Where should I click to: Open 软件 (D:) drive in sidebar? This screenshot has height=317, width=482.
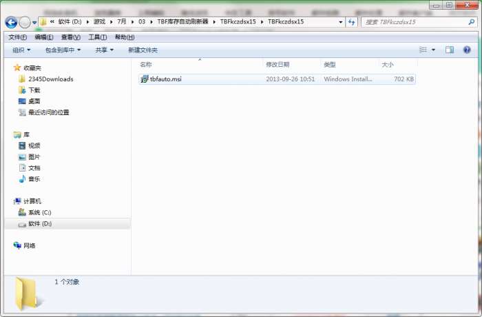click(40, 224)
